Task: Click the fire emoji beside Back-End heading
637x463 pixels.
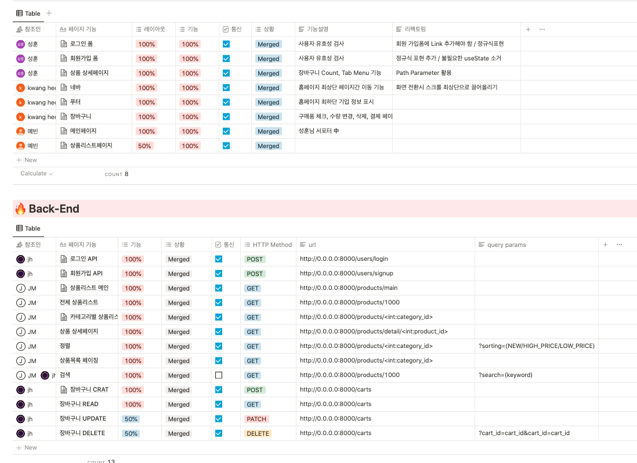Action: [x=20, y=209]
